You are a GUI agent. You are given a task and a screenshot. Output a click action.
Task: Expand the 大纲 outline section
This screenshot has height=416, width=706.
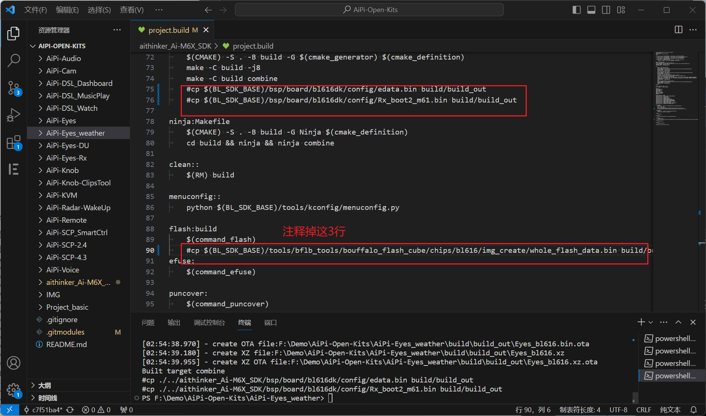(x=78, y=385)
